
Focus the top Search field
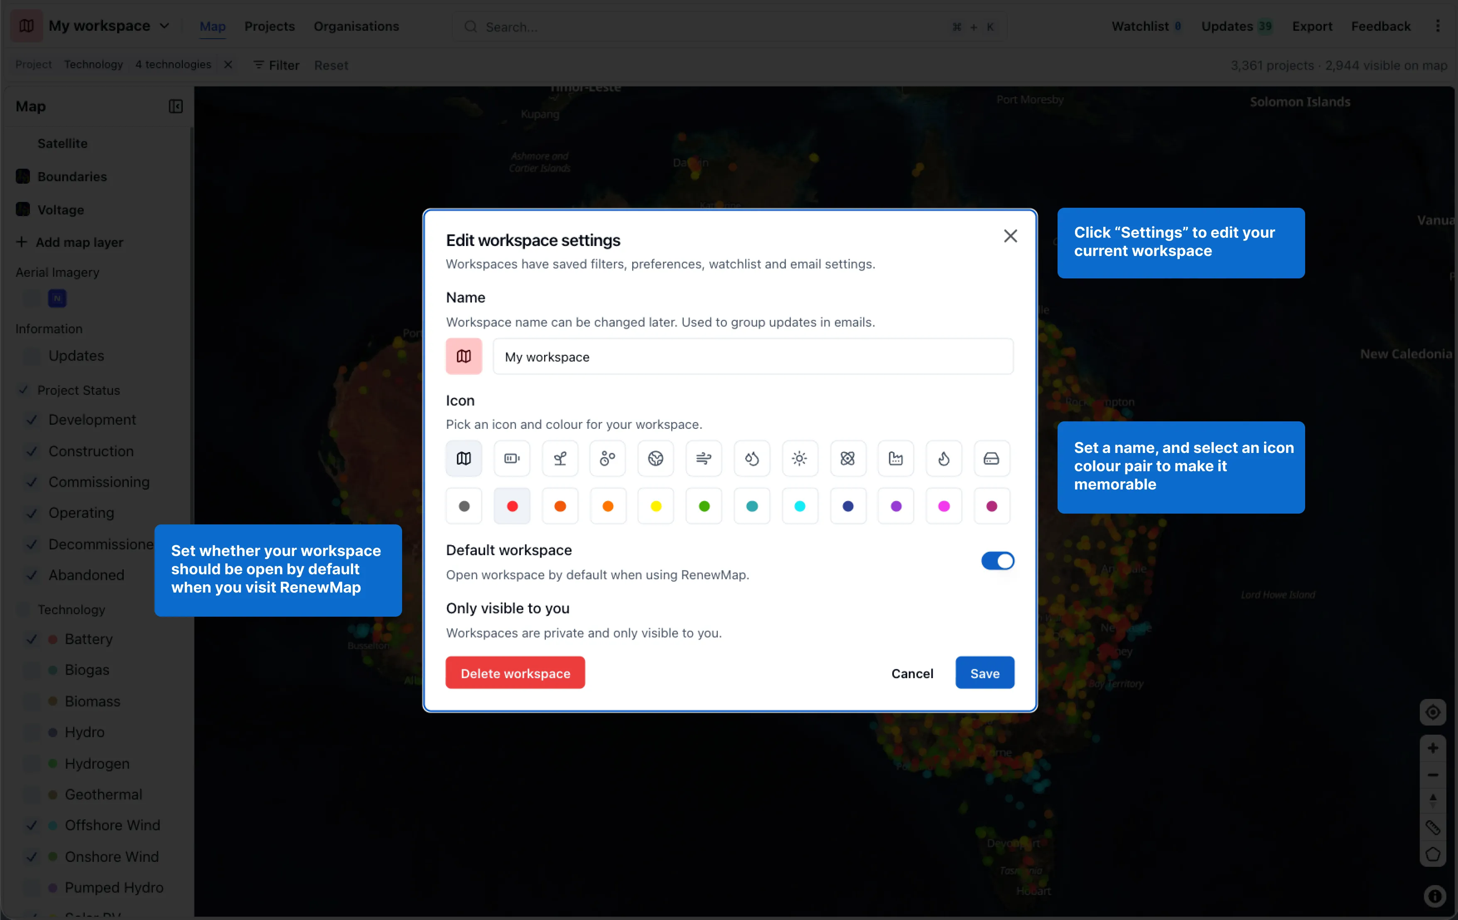[729, 27]
